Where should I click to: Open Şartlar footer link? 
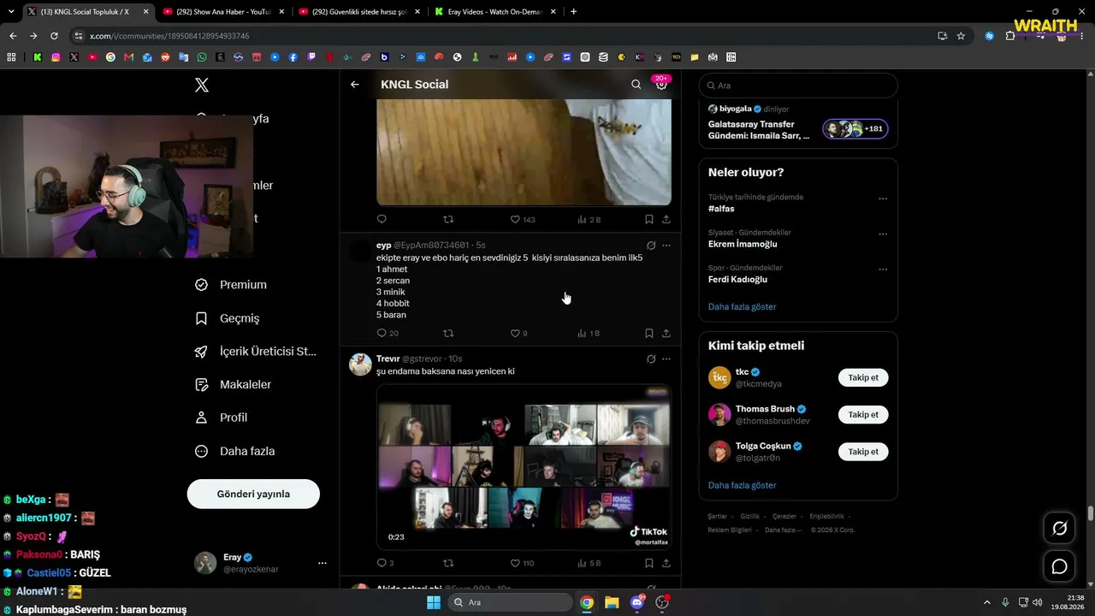(717, 517)
